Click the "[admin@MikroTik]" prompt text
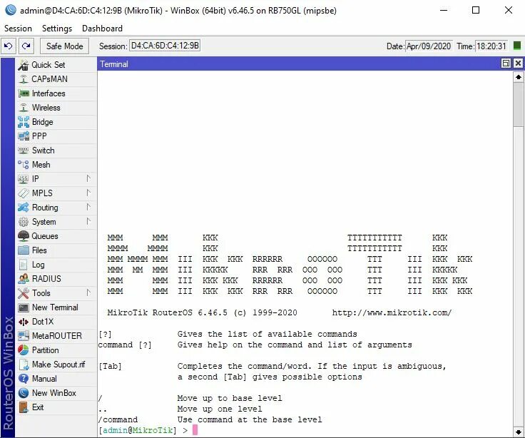Viewport: 525px width, 438px height. [x=138, y=430]
